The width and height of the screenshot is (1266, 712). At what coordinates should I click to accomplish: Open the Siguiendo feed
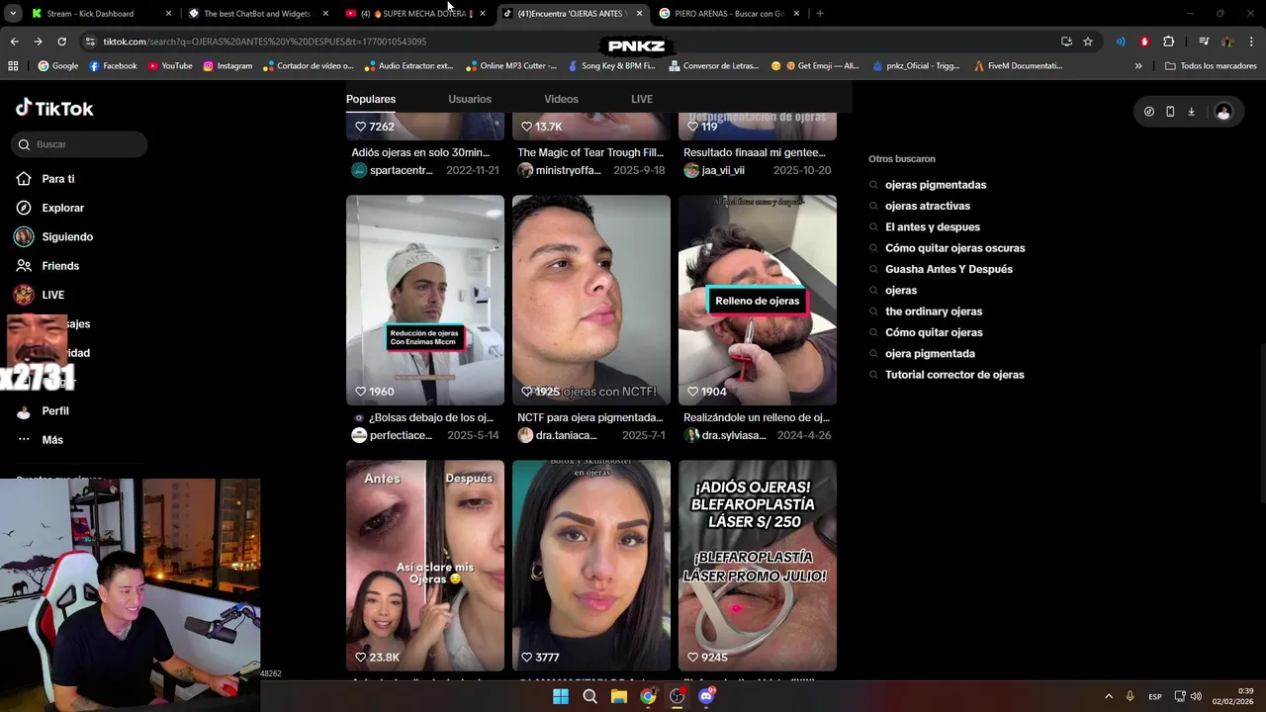pyautogui.click(x=54, y=237)
